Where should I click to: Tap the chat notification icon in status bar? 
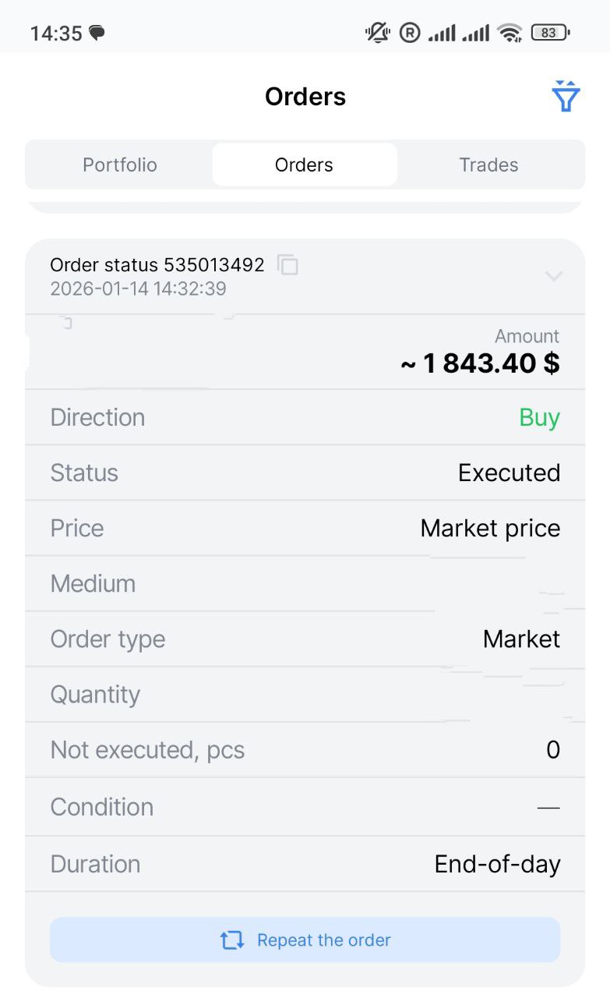point(97,33)
